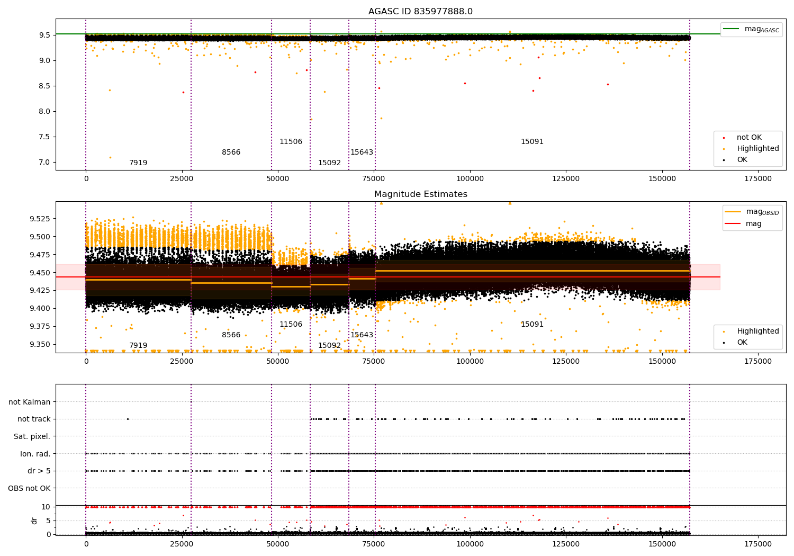This screenshot has width=794, height=556.
Task: Click obsid label 15643 in top plot
Action: pyautogui.click(x=362, y=153)
